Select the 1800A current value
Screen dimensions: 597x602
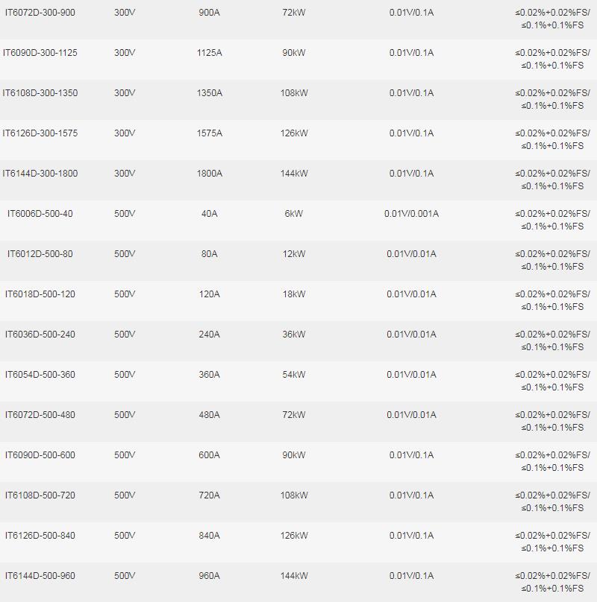click(x=210, y=174)
